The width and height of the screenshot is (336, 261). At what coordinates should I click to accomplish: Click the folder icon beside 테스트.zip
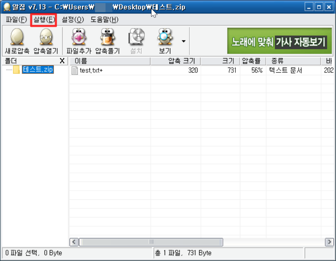[x=16, y=70]
